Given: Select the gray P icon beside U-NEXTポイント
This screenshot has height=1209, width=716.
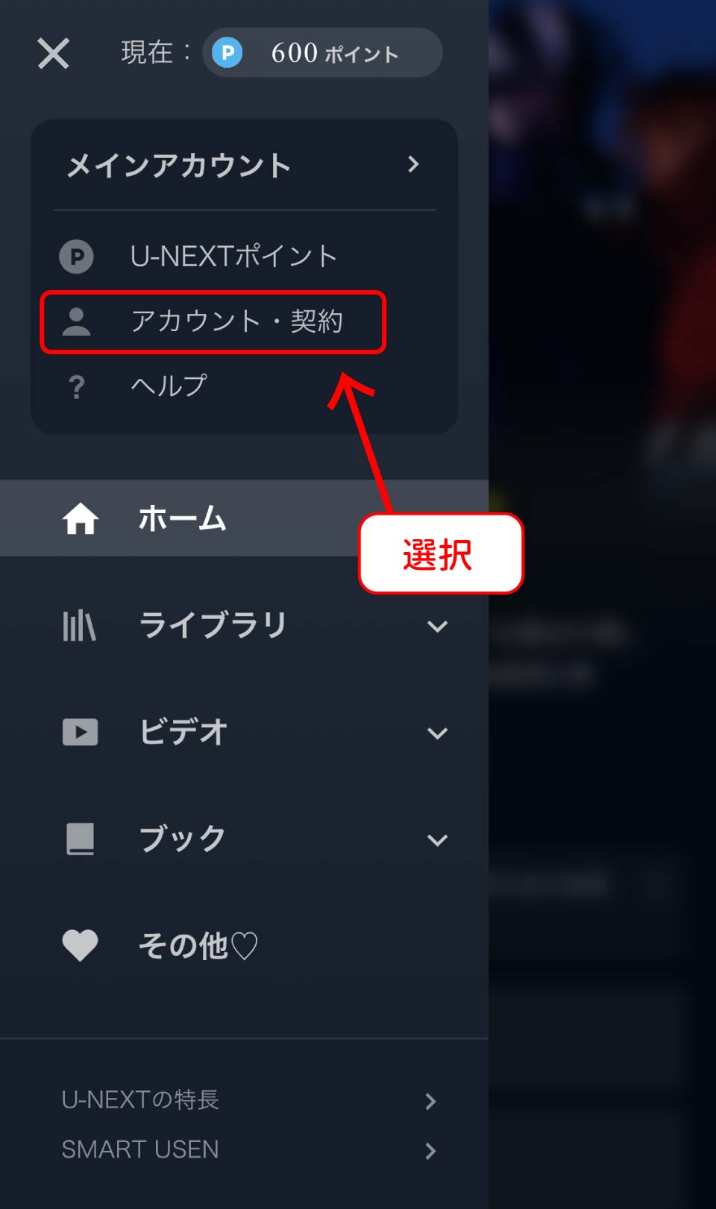Looking at the screenshot, I should pyautogui.click(x=76, y=257).
